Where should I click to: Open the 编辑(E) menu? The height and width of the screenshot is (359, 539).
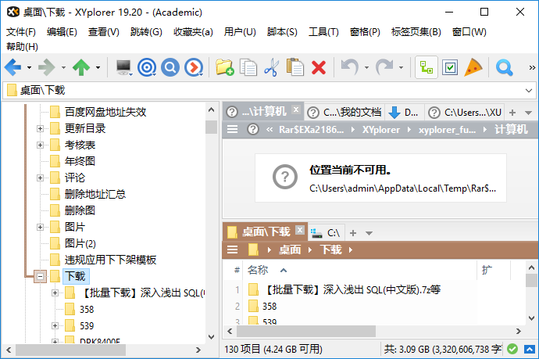coord(62,32)
